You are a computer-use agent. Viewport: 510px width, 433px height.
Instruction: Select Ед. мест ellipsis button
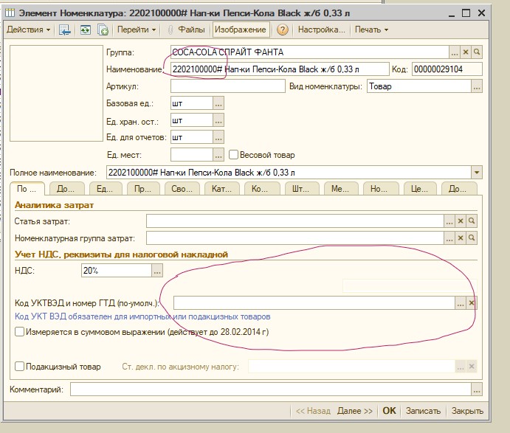click(218, 155)
